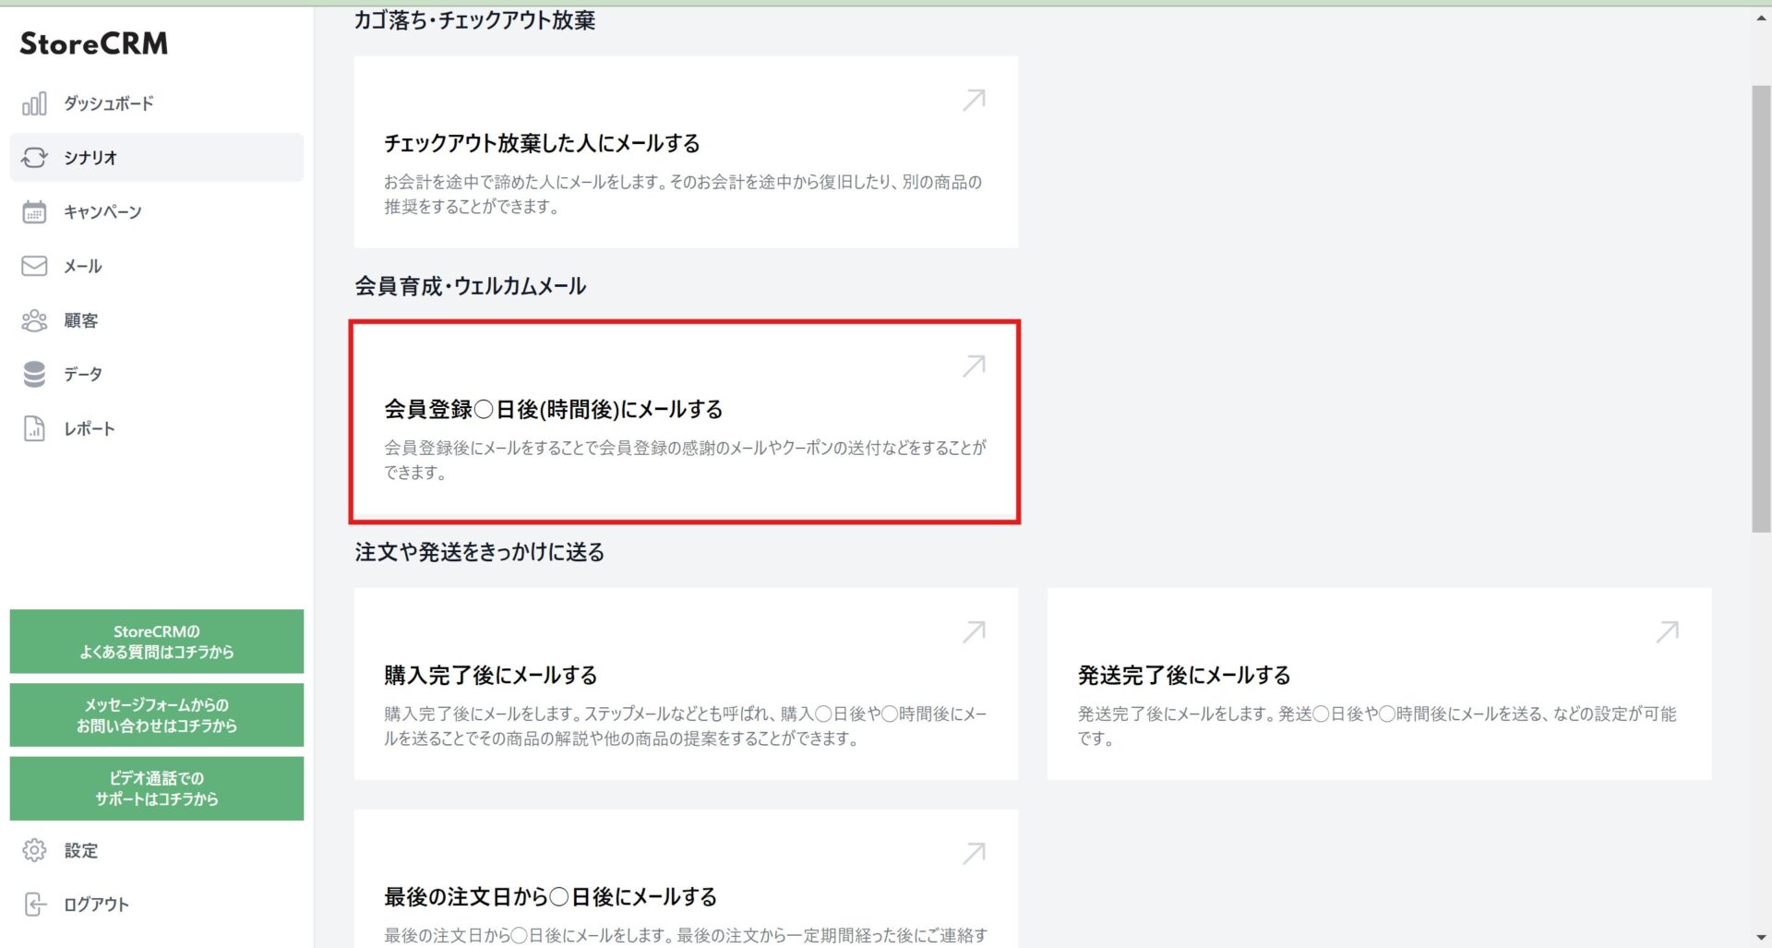Click the settings gear icon
Screen dimensions: 1772x948
click(34, 850)
